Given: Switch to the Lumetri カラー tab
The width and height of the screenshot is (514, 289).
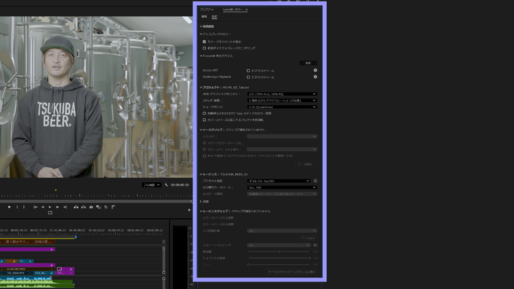Looking at the screenshot, I should (x=234, y=10).
